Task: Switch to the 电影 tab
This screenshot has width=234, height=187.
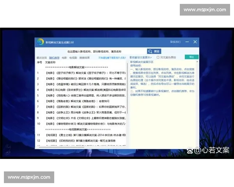Action: click(x=64, y=58)
